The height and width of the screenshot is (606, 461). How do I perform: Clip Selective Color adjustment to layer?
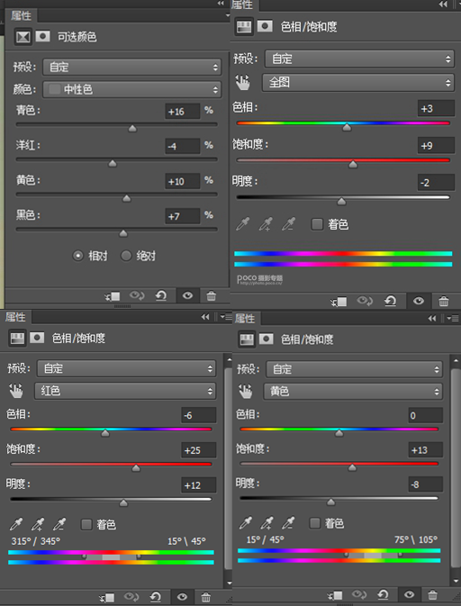tap(113, 296)
